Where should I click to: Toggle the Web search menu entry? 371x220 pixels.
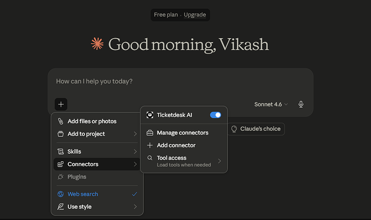(x=97, y=194)
